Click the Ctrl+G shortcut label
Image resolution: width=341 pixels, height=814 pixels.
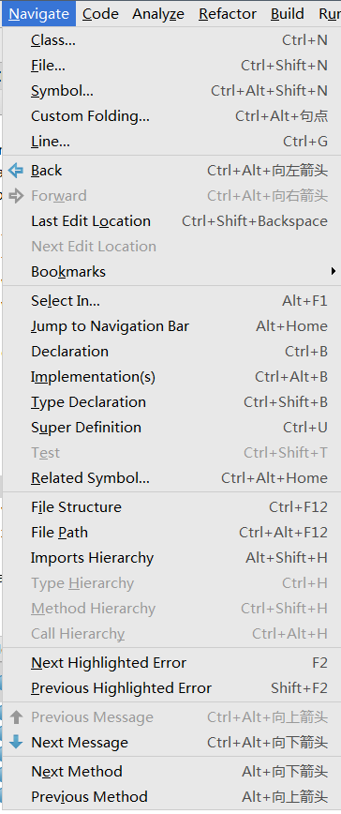pos(305,142)
